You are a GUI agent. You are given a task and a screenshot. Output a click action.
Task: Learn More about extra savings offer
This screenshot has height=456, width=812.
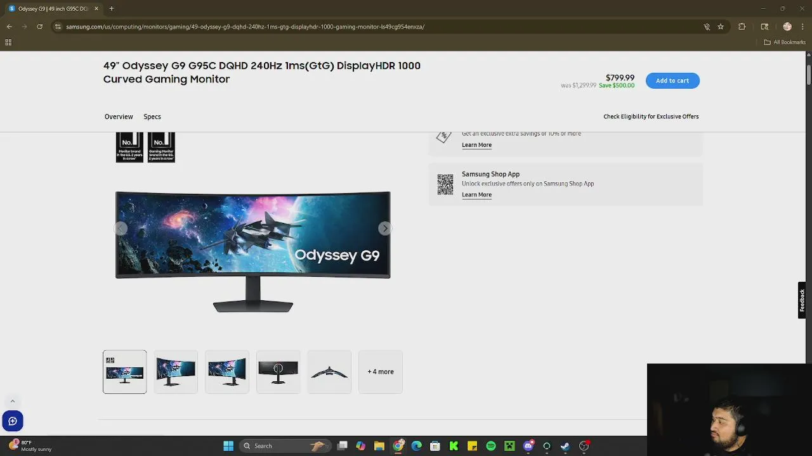[476, 145]
